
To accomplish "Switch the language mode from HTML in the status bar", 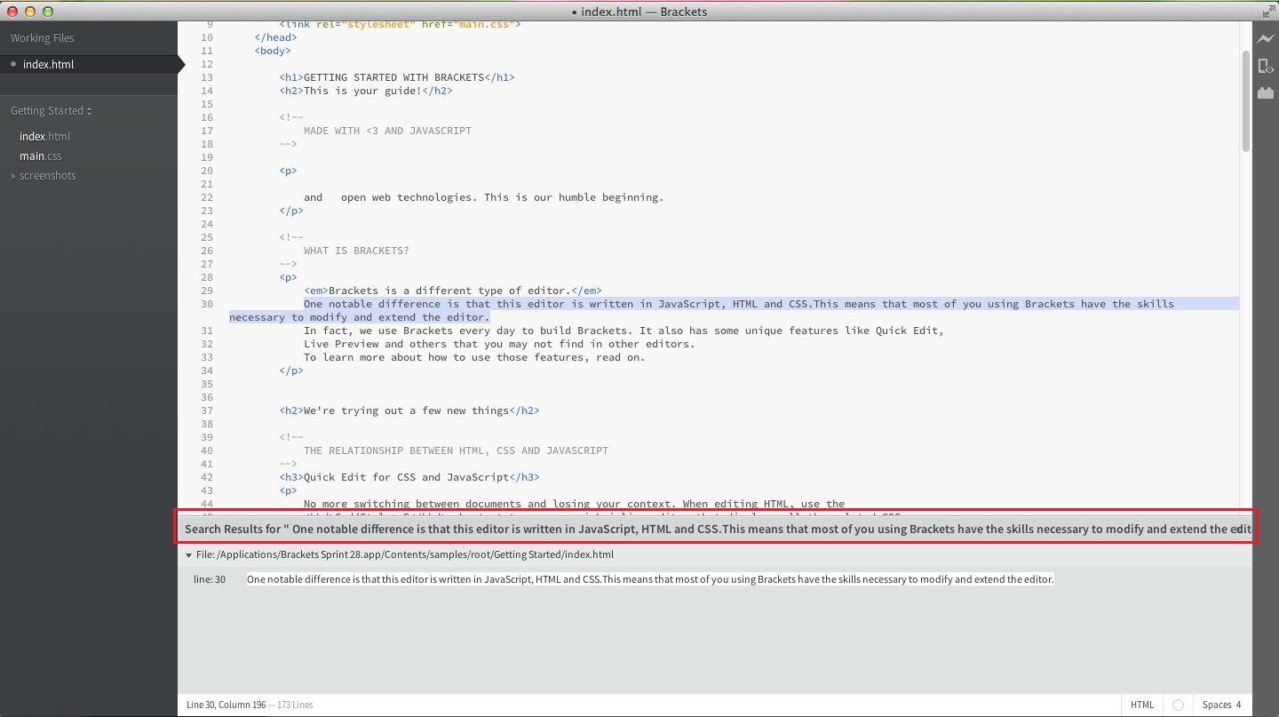I will pyautogui.click(x=1142, y=705).
